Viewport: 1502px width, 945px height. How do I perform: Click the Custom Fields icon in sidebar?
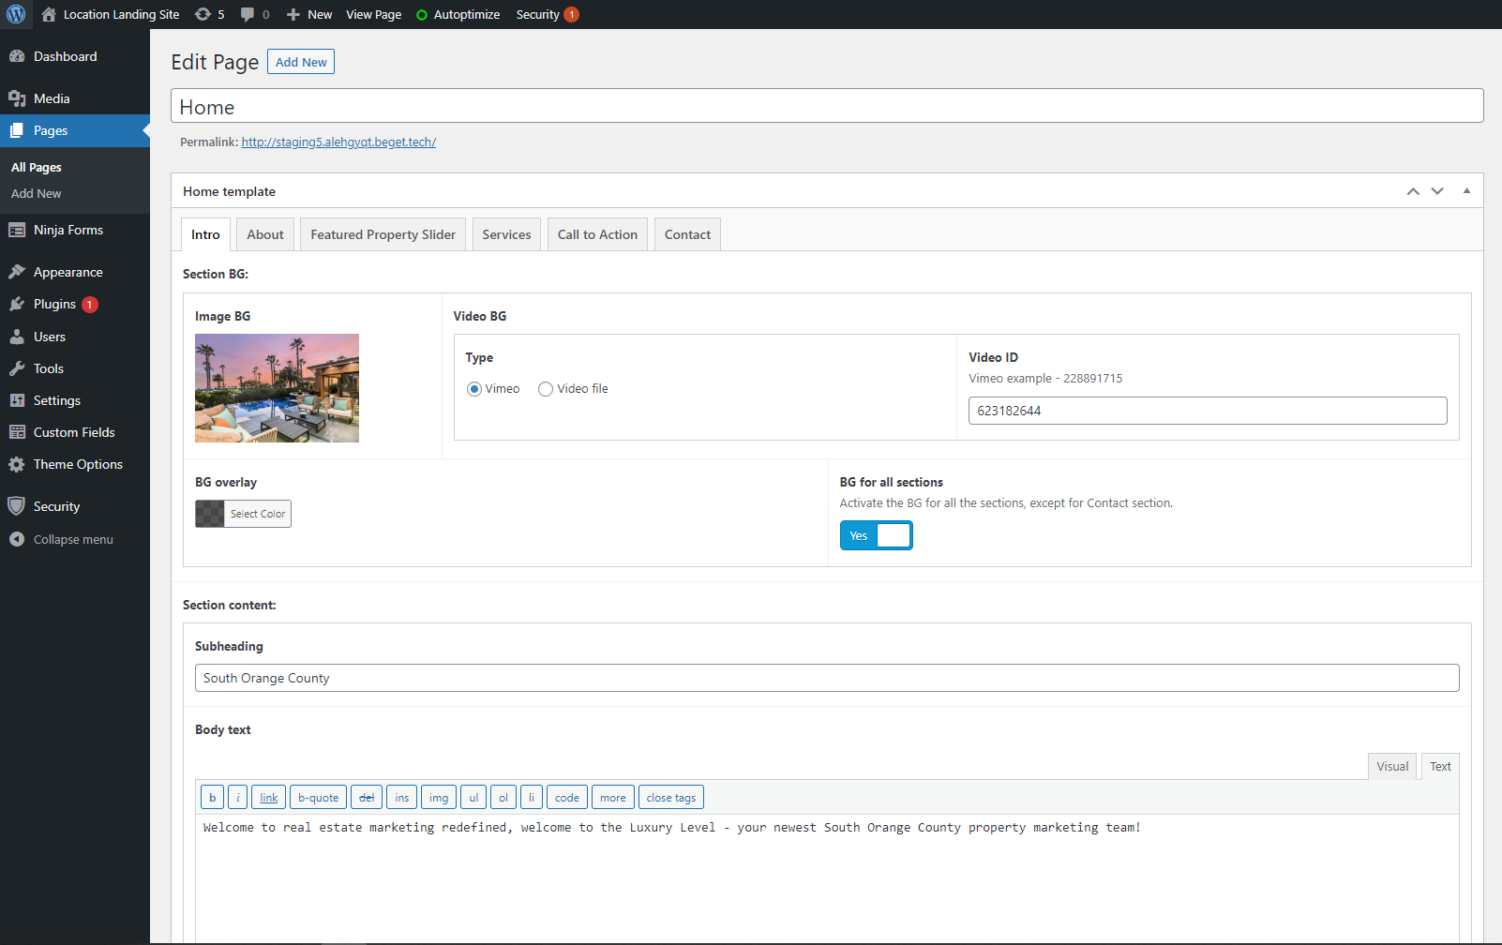(17, 432)
